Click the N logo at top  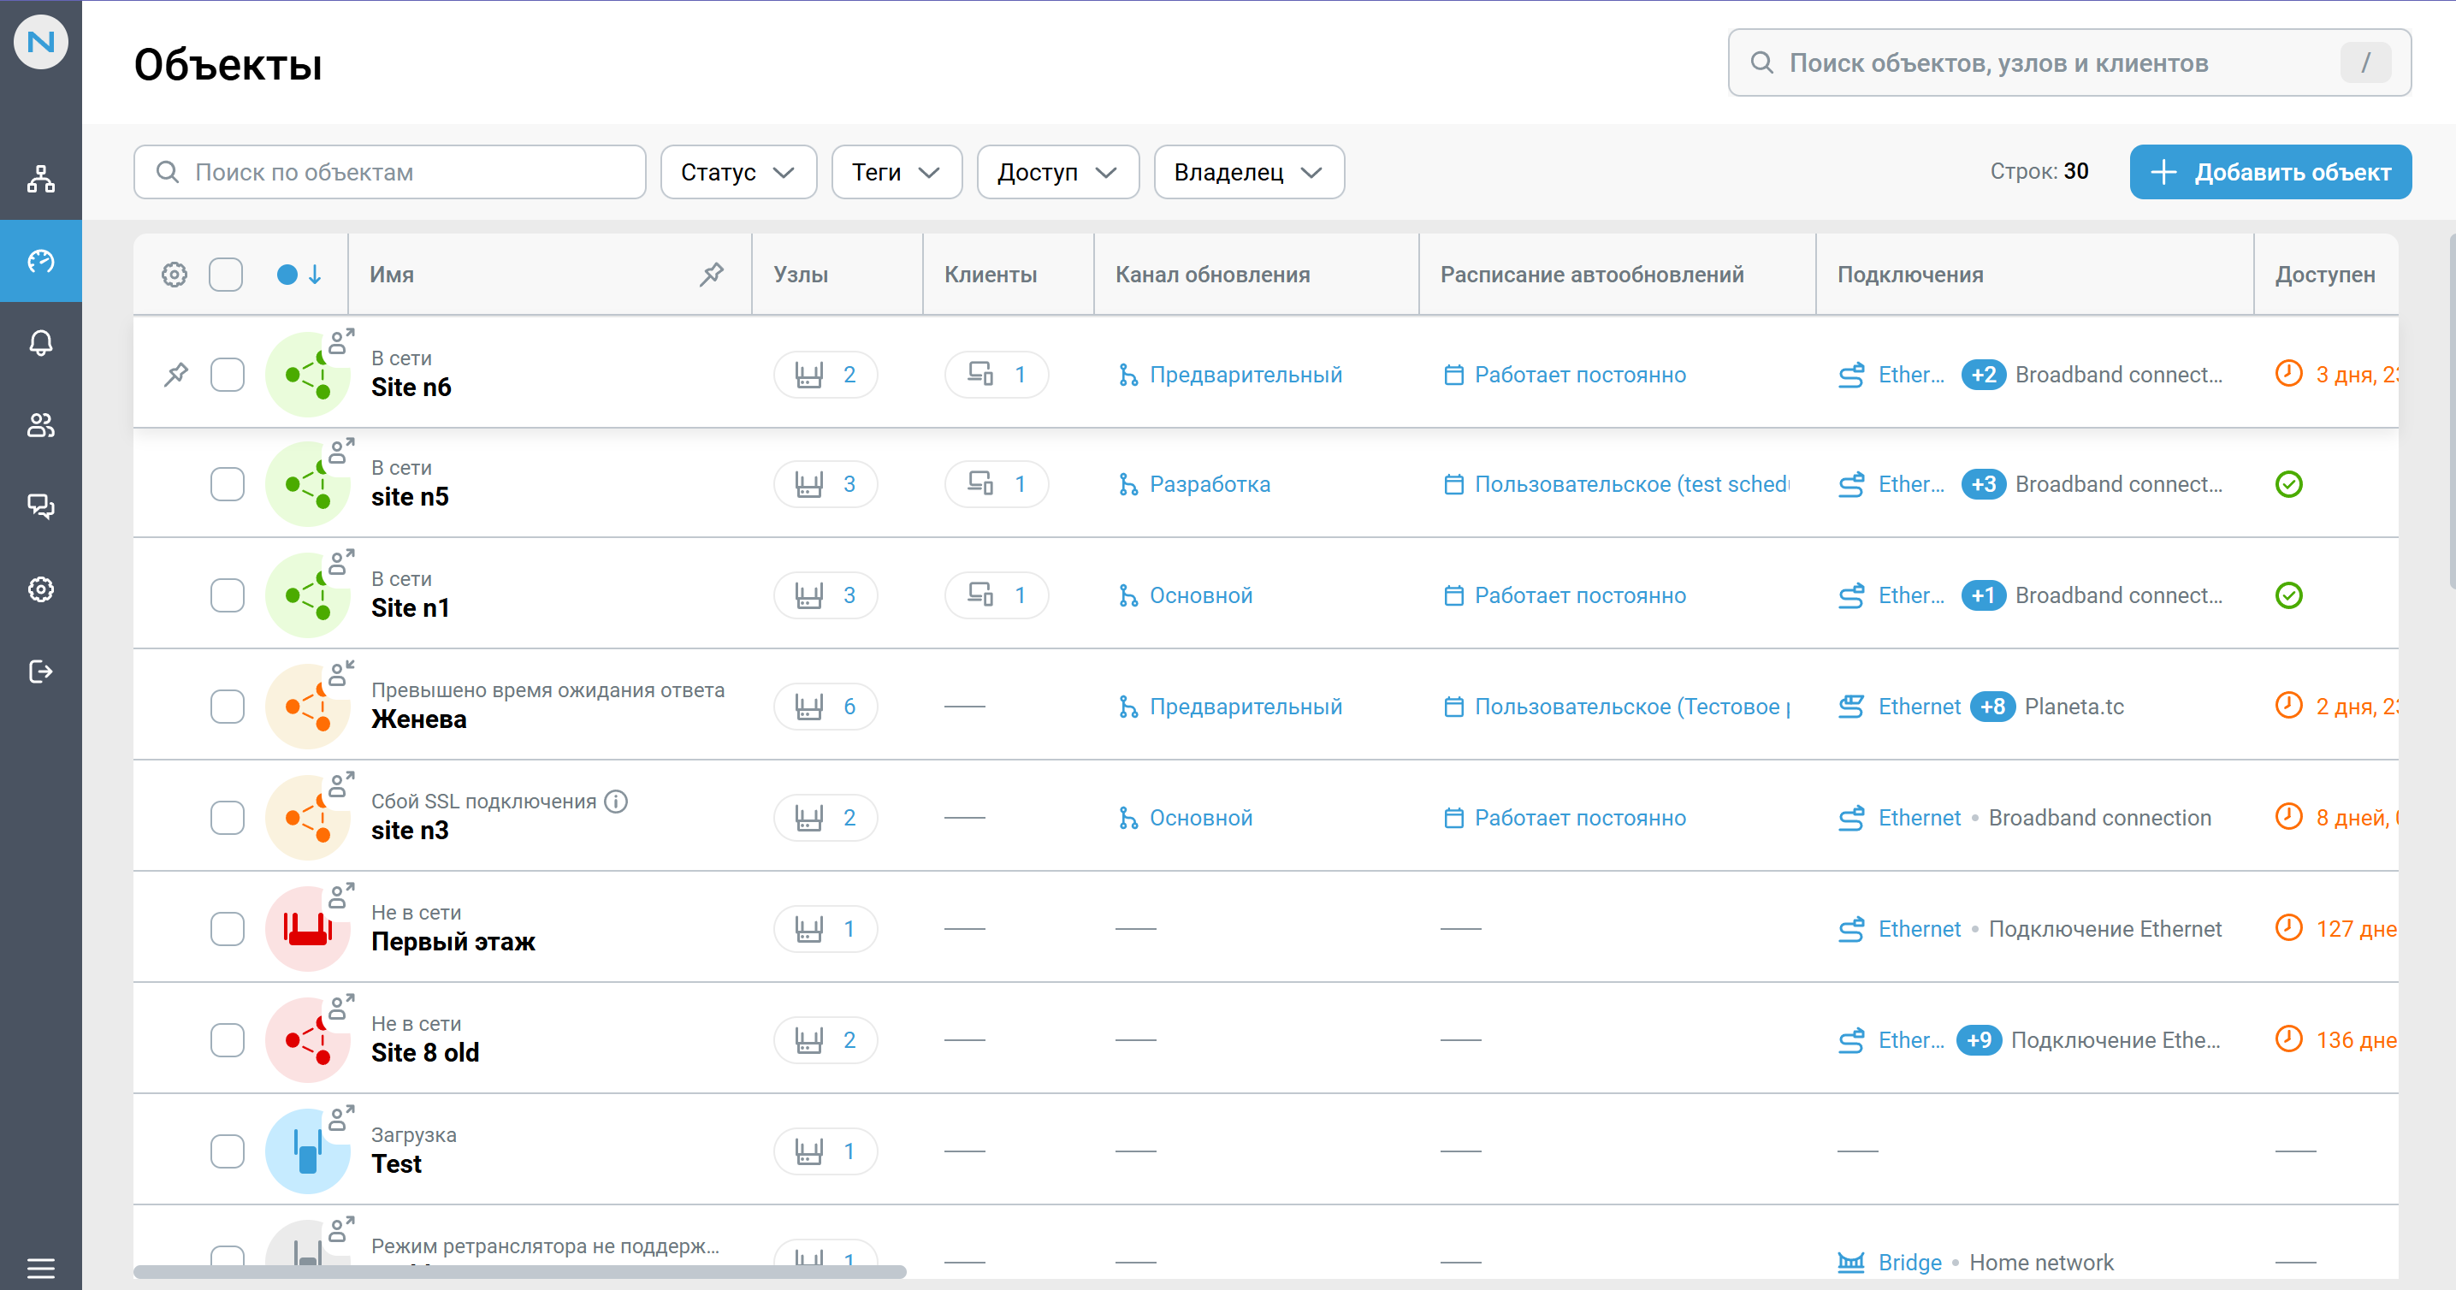coord(41,41)
